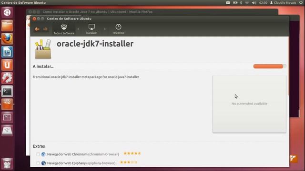Show the Instalado software list
The width and height of the screenshot is (305, 171).
91,29
